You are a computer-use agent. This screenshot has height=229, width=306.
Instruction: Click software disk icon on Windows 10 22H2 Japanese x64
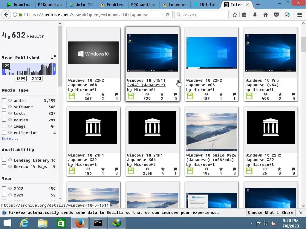click(72, 96)
